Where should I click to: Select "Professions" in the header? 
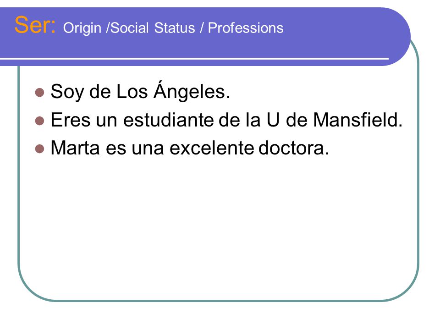coord(246,28)
